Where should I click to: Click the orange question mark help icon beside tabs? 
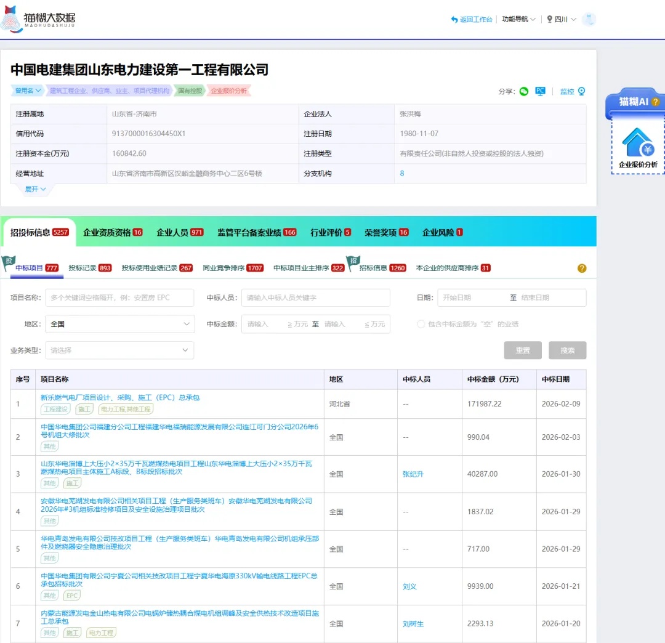(582, 268)
